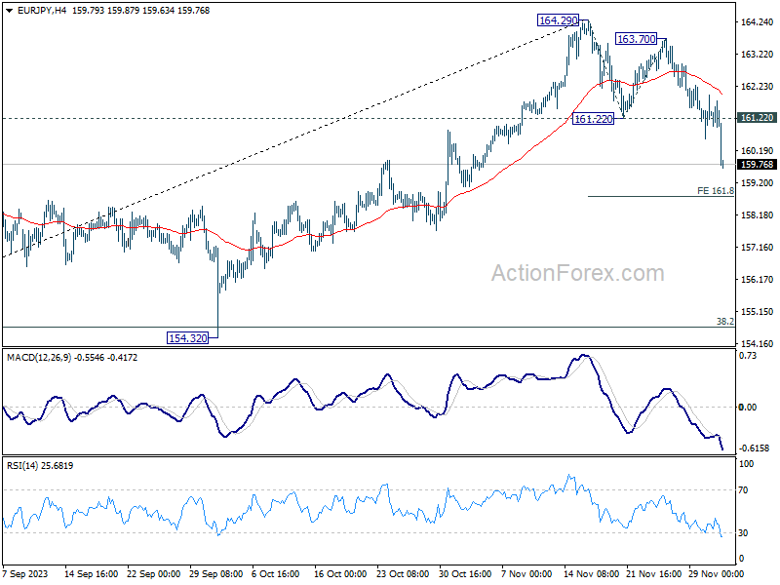Click the 159.200 price-axis value
780x585 pixels.
(x=758, y=183)
